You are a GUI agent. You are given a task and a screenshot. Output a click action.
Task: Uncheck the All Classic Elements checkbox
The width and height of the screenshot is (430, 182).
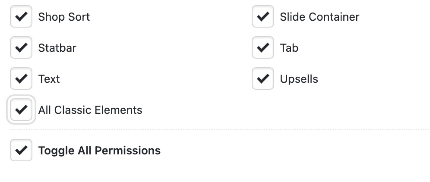tap(21, 110)
